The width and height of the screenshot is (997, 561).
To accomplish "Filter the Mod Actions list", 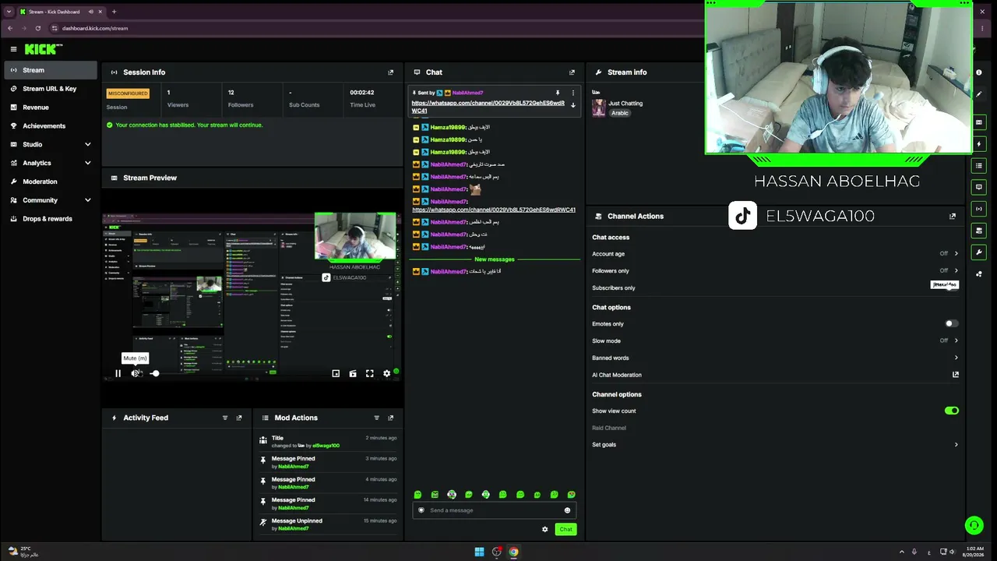I will point(377,418).
